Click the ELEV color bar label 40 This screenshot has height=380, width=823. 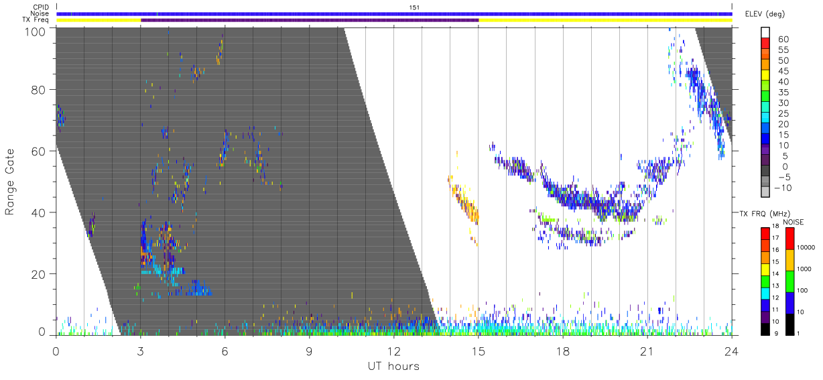pos(783,82)
